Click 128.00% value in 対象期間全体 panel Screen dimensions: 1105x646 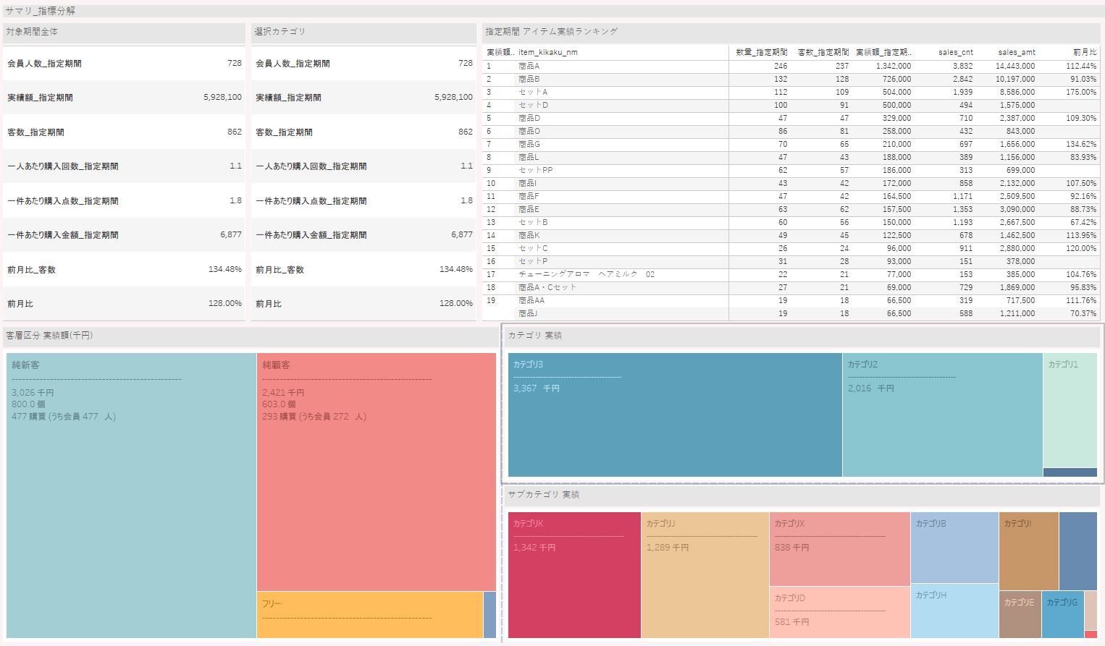pyautogui.click(x=225, y=303)
